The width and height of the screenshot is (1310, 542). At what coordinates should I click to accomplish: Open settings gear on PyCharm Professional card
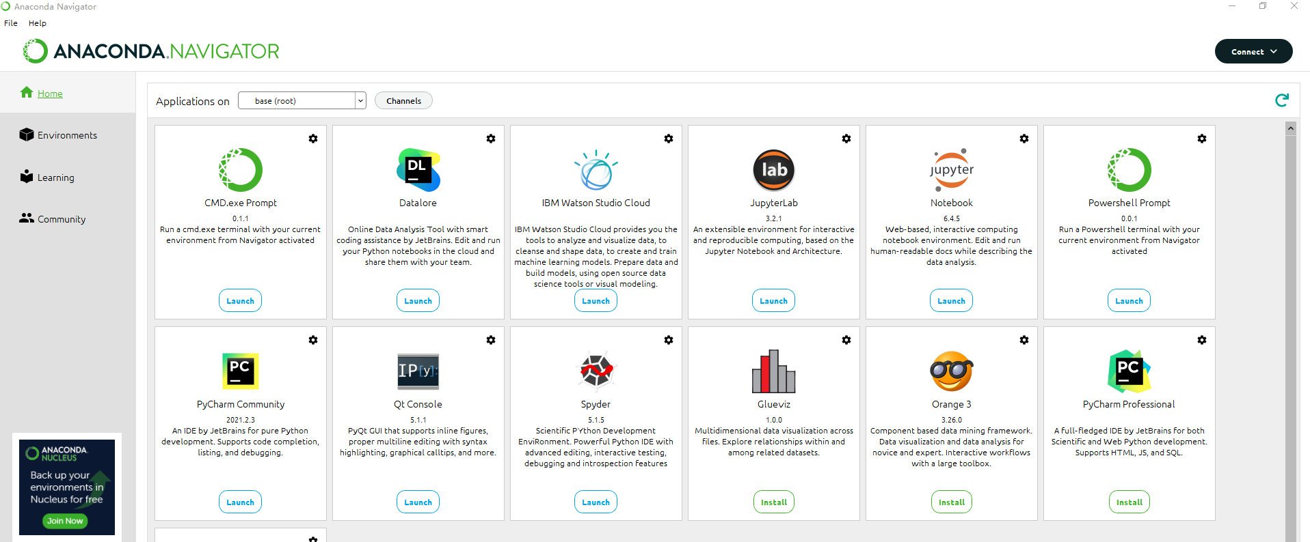1202,340
